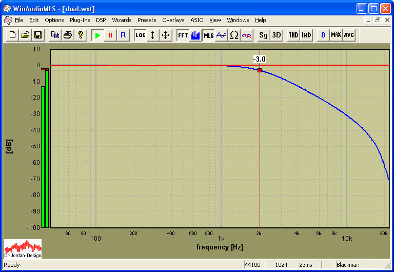The width and height of the screenshot is (394, 272).
Task: Toggle the FFT analyzer mode button
Action: (x=183, y=35)
